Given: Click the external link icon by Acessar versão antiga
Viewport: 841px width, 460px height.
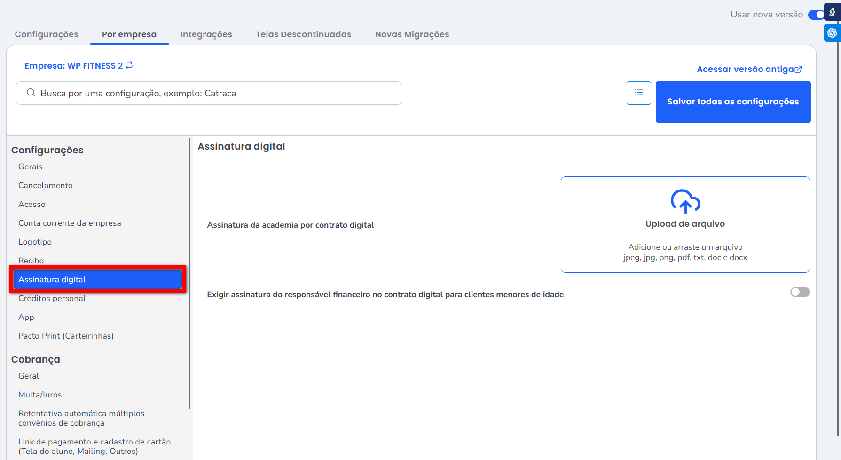Looking at the screenshot, I should 798,70.
